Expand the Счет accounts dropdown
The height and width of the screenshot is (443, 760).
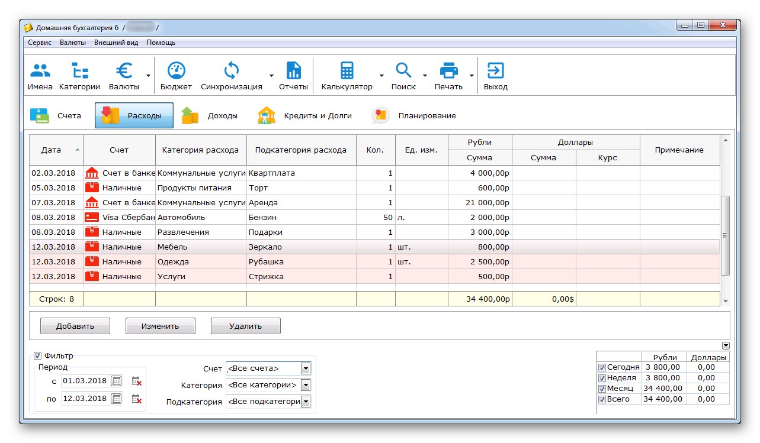306,369
